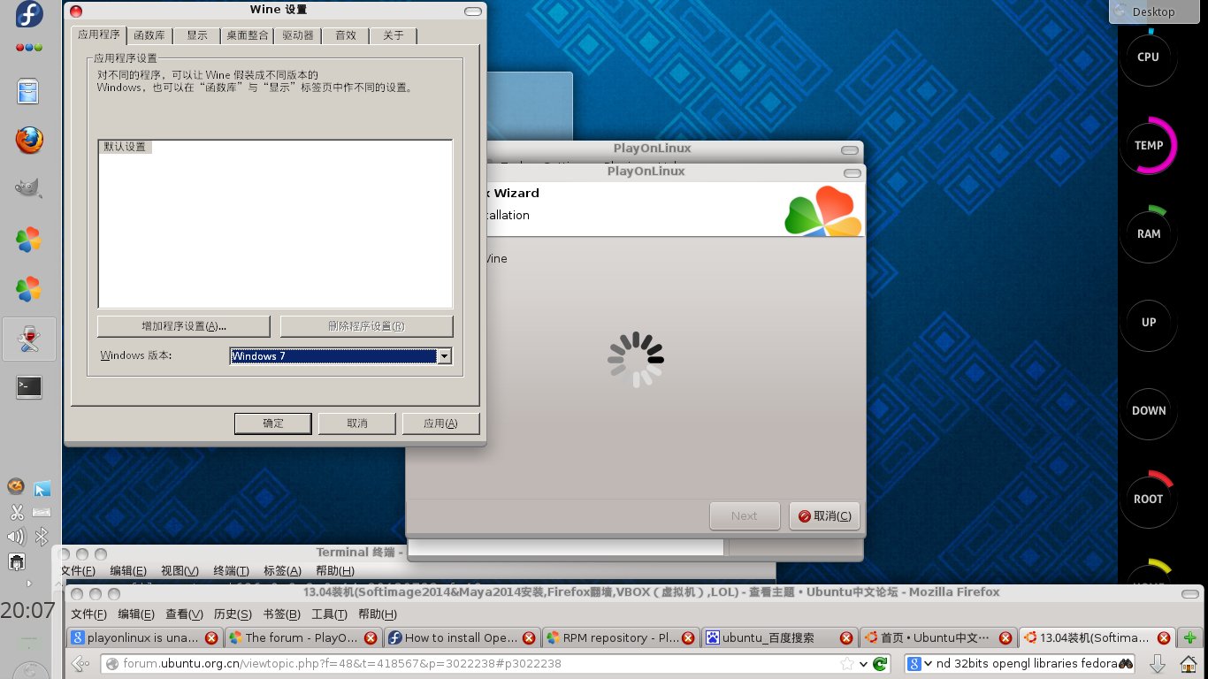Switch to the 函数库 tab in Wine settings
This screenshot has height=679, width=1208.
click(x=149, y=35)
